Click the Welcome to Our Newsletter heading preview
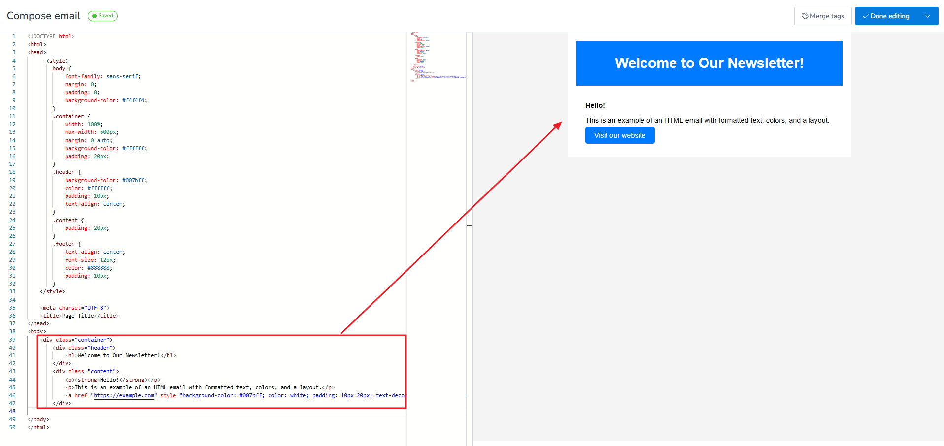This screenshot has width=944, height=446. click(x=709, y=63)
